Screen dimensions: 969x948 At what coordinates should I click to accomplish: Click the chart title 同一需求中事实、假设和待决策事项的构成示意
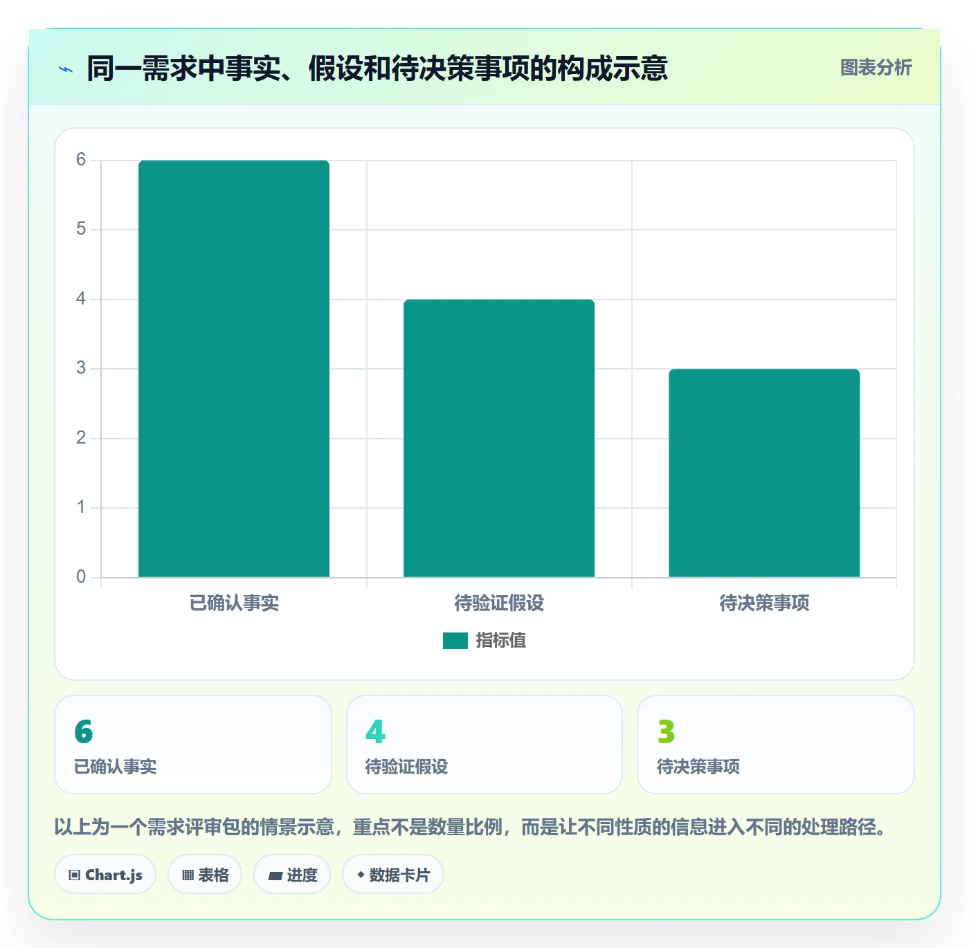coord(377,69)
